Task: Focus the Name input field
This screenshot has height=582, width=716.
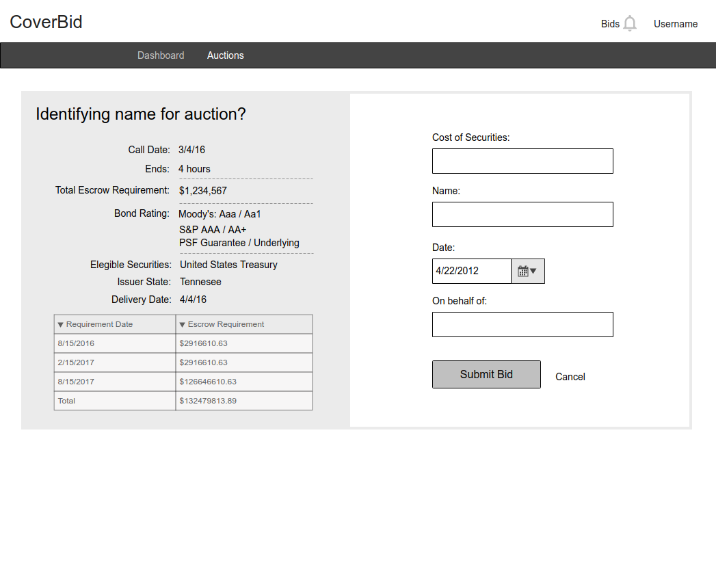Action: [522, 214]
